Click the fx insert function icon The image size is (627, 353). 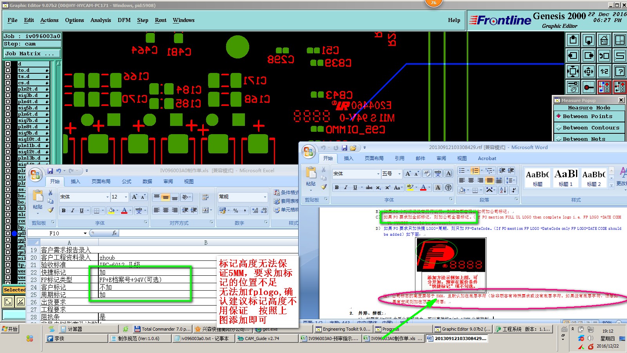coord(114,233)
